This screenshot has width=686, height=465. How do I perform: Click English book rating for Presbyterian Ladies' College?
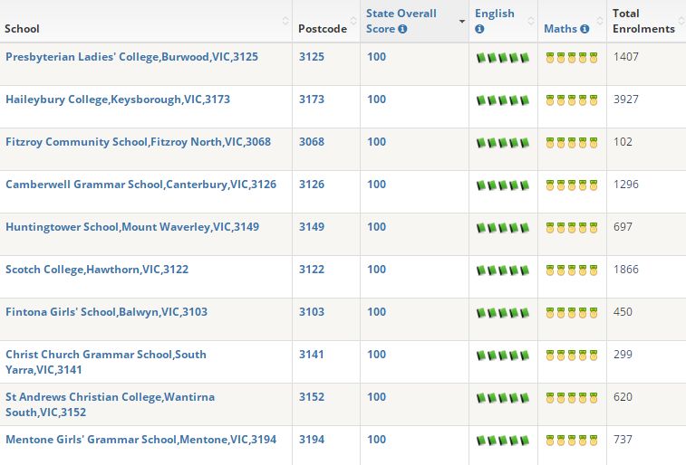(x=503, y=58)
